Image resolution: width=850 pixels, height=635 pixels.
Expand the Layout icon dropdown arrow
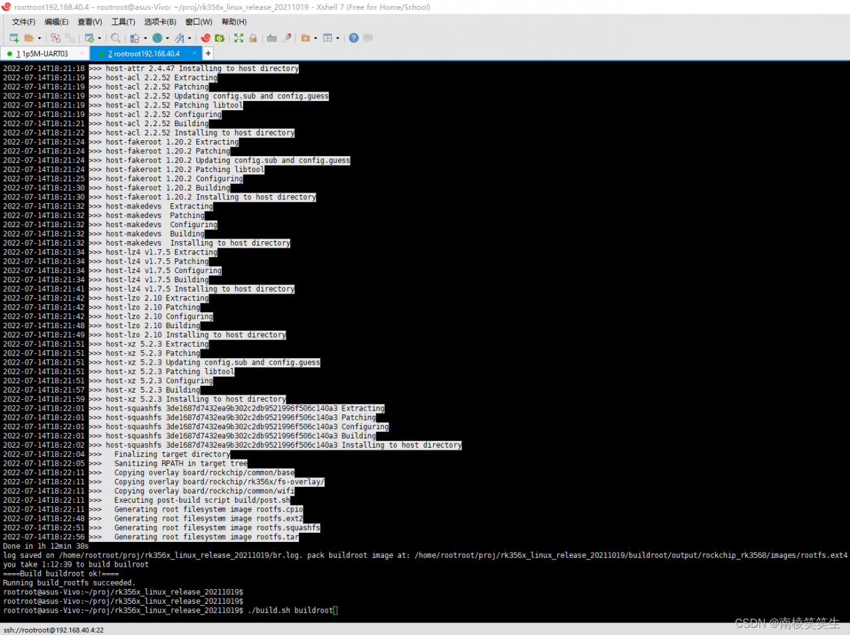coord(337,38)
